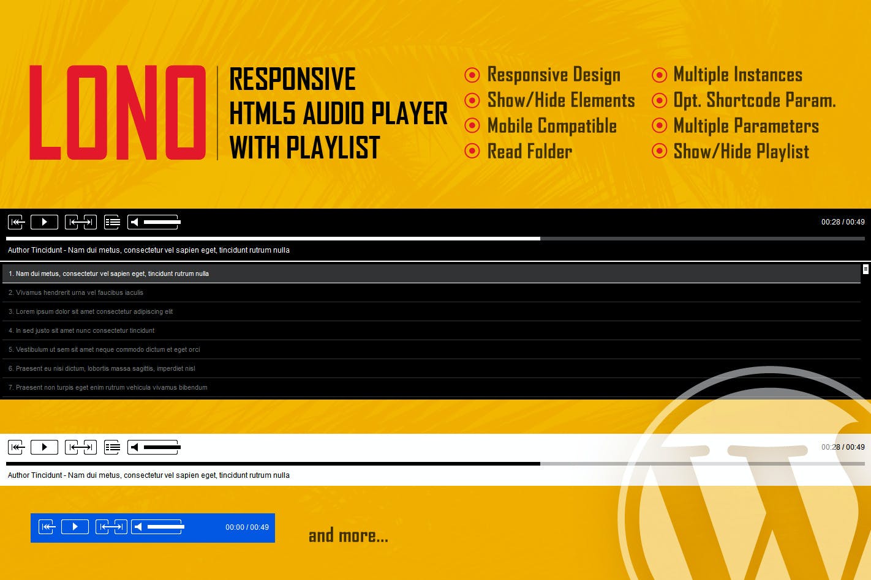Play track 3 Lorem ipsum dolor
The width and height of the screenshot is (871, 580).
pos(91,311)
